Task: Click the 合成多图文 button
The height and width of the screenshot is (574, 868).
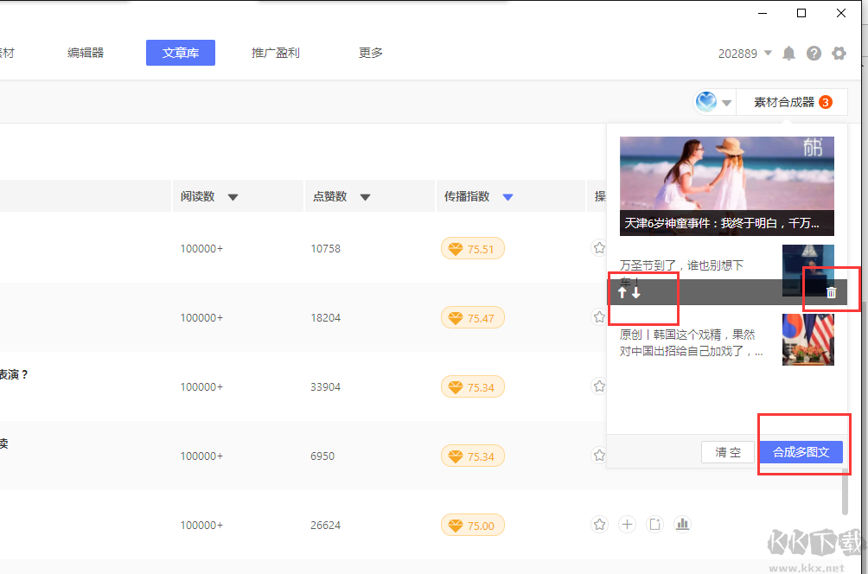Action: click(x=801, y=452)
